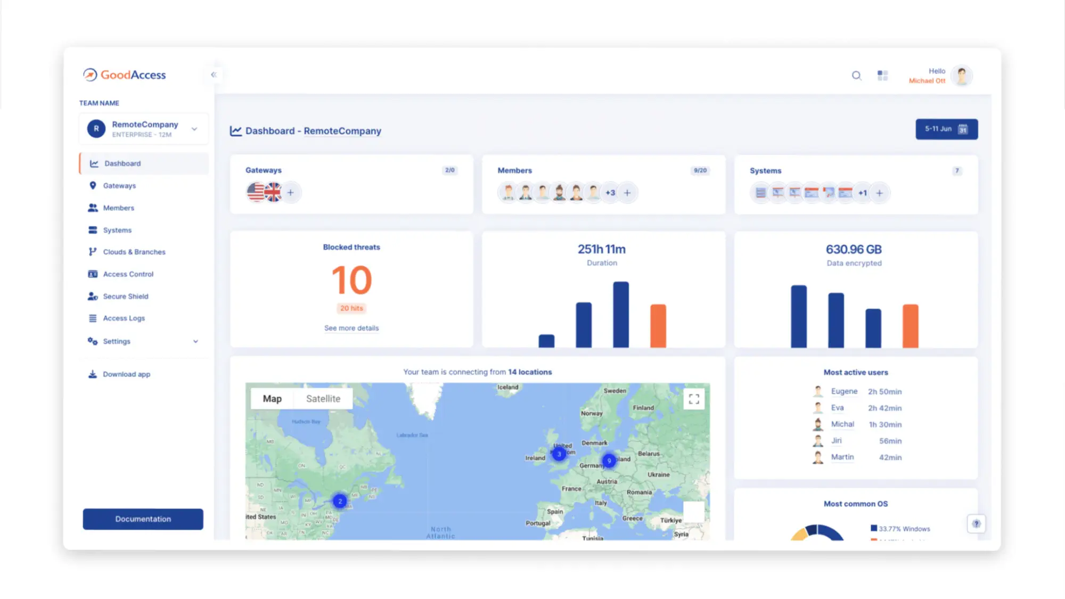Image resolution: width=1065 pixels, height=599 pixels.
Task: Click the plus icon to add system
Action: pyautogui.click(x=880, y=193)
